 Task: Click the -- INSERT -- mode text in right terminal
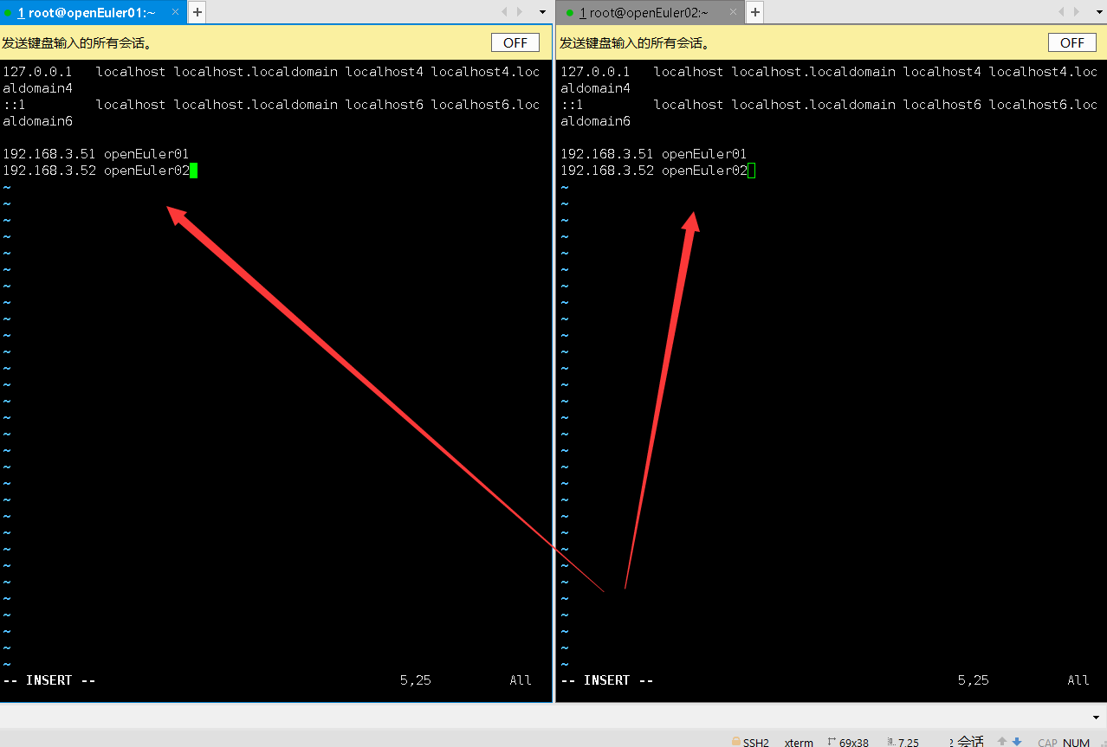click(x=606, y=680)
